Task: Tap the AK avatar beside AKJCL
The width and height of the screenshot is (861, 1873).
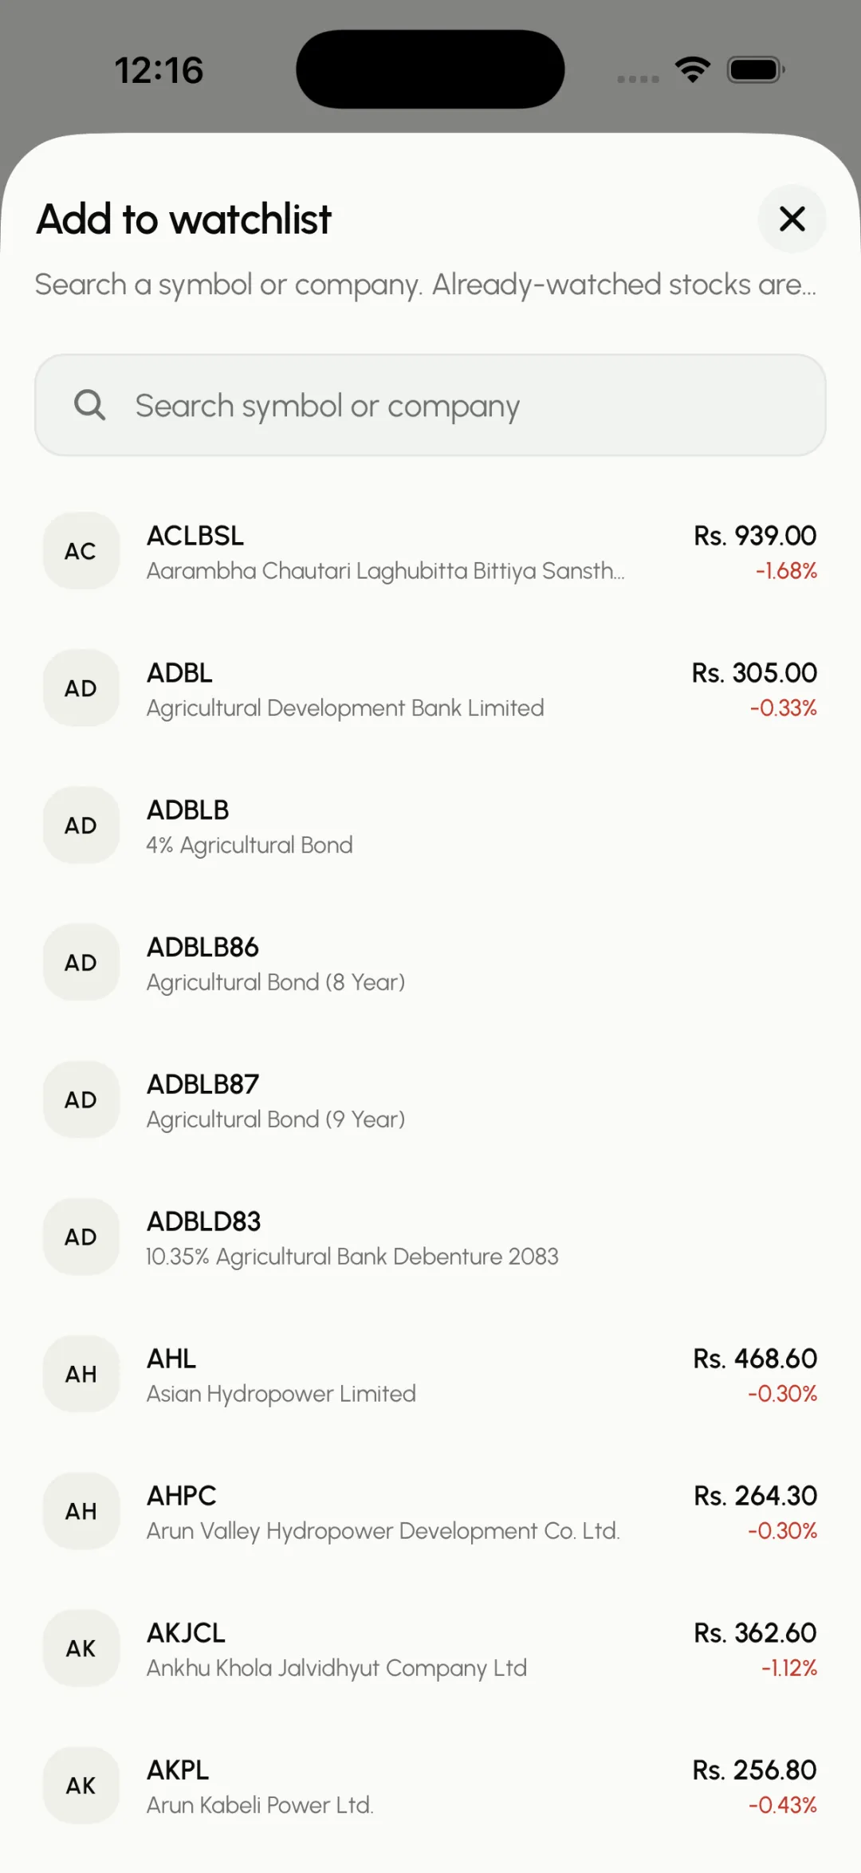Action: coord(81,1648)
